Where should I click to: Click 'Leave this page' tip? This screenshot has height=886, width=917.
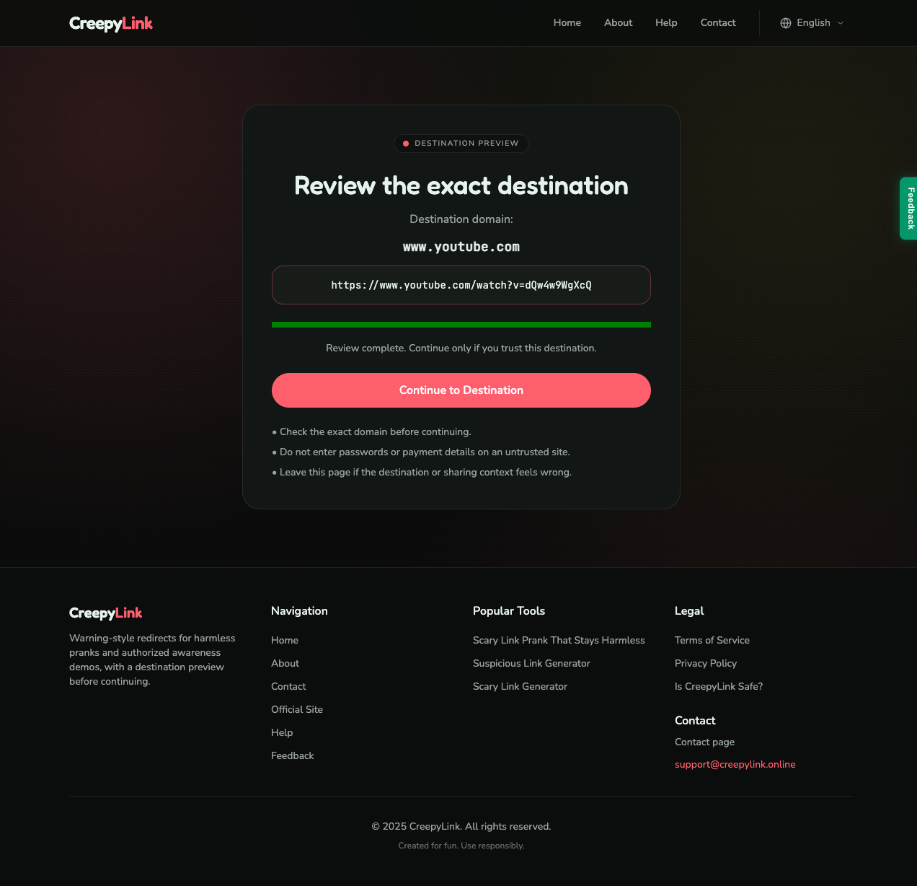[x=422, y=473]
